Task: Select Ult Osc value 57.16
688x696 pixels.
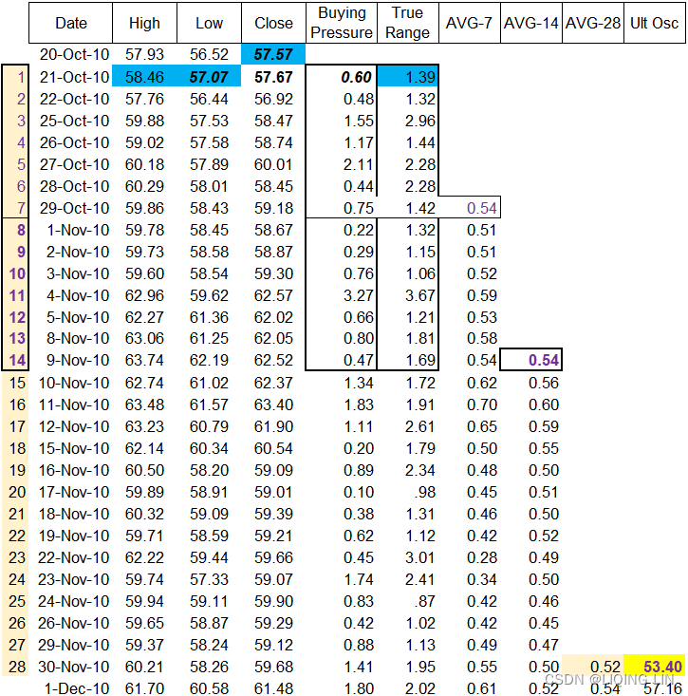Action: [662, 688]
